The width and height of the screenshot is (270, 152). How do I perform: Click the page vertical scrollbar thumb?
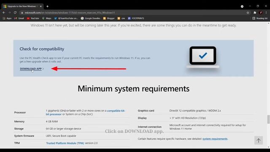pyautogui.click(x=268, y=119)
